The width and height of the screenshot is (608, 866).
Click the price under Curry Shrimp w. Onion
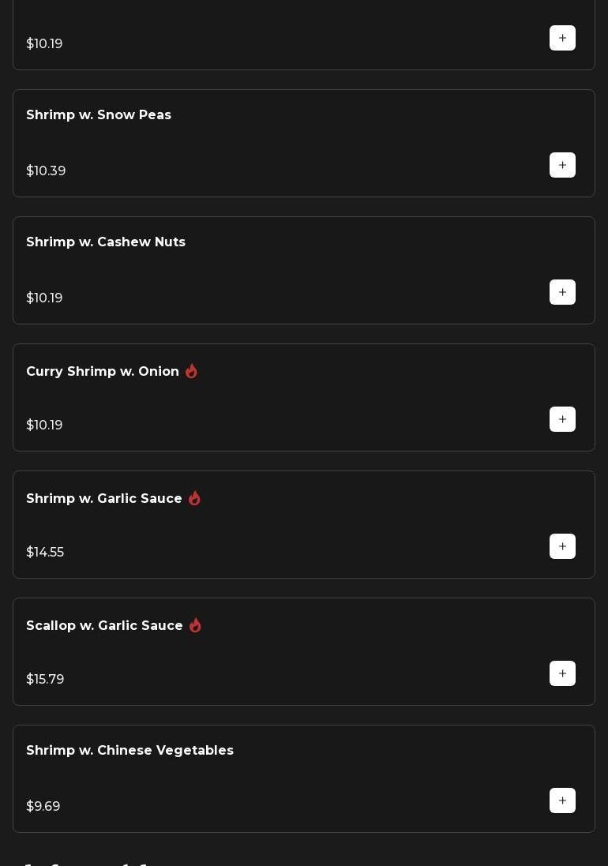click(x=44, y=426)
